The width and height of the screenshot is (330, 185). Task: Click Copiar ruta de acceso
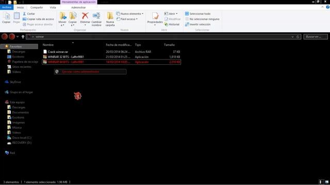[x=38, y=19]
